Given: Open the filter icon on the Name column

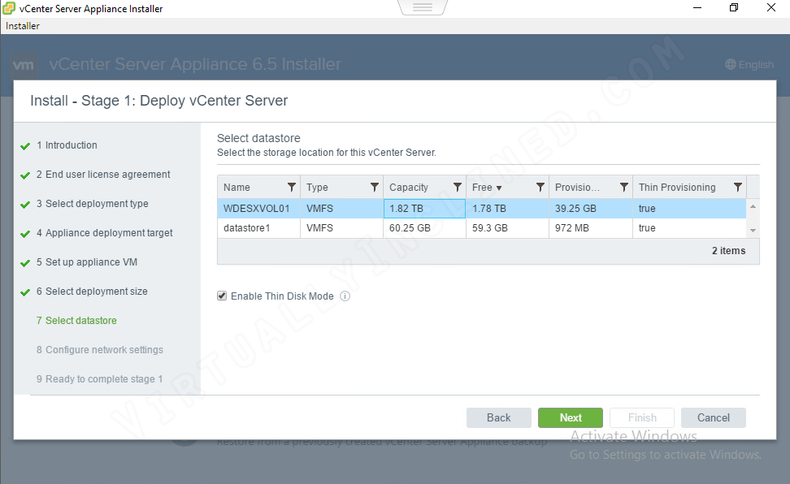Looking at the screenshot, I should pyautogui.click(x=292, y=187).
